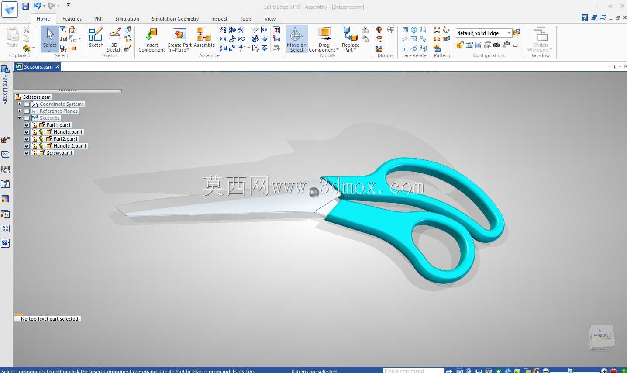The height and width of the screenshot is (373, 627).
Task: Click the PathFinder panel grip handle
Action: pos(67,91)
